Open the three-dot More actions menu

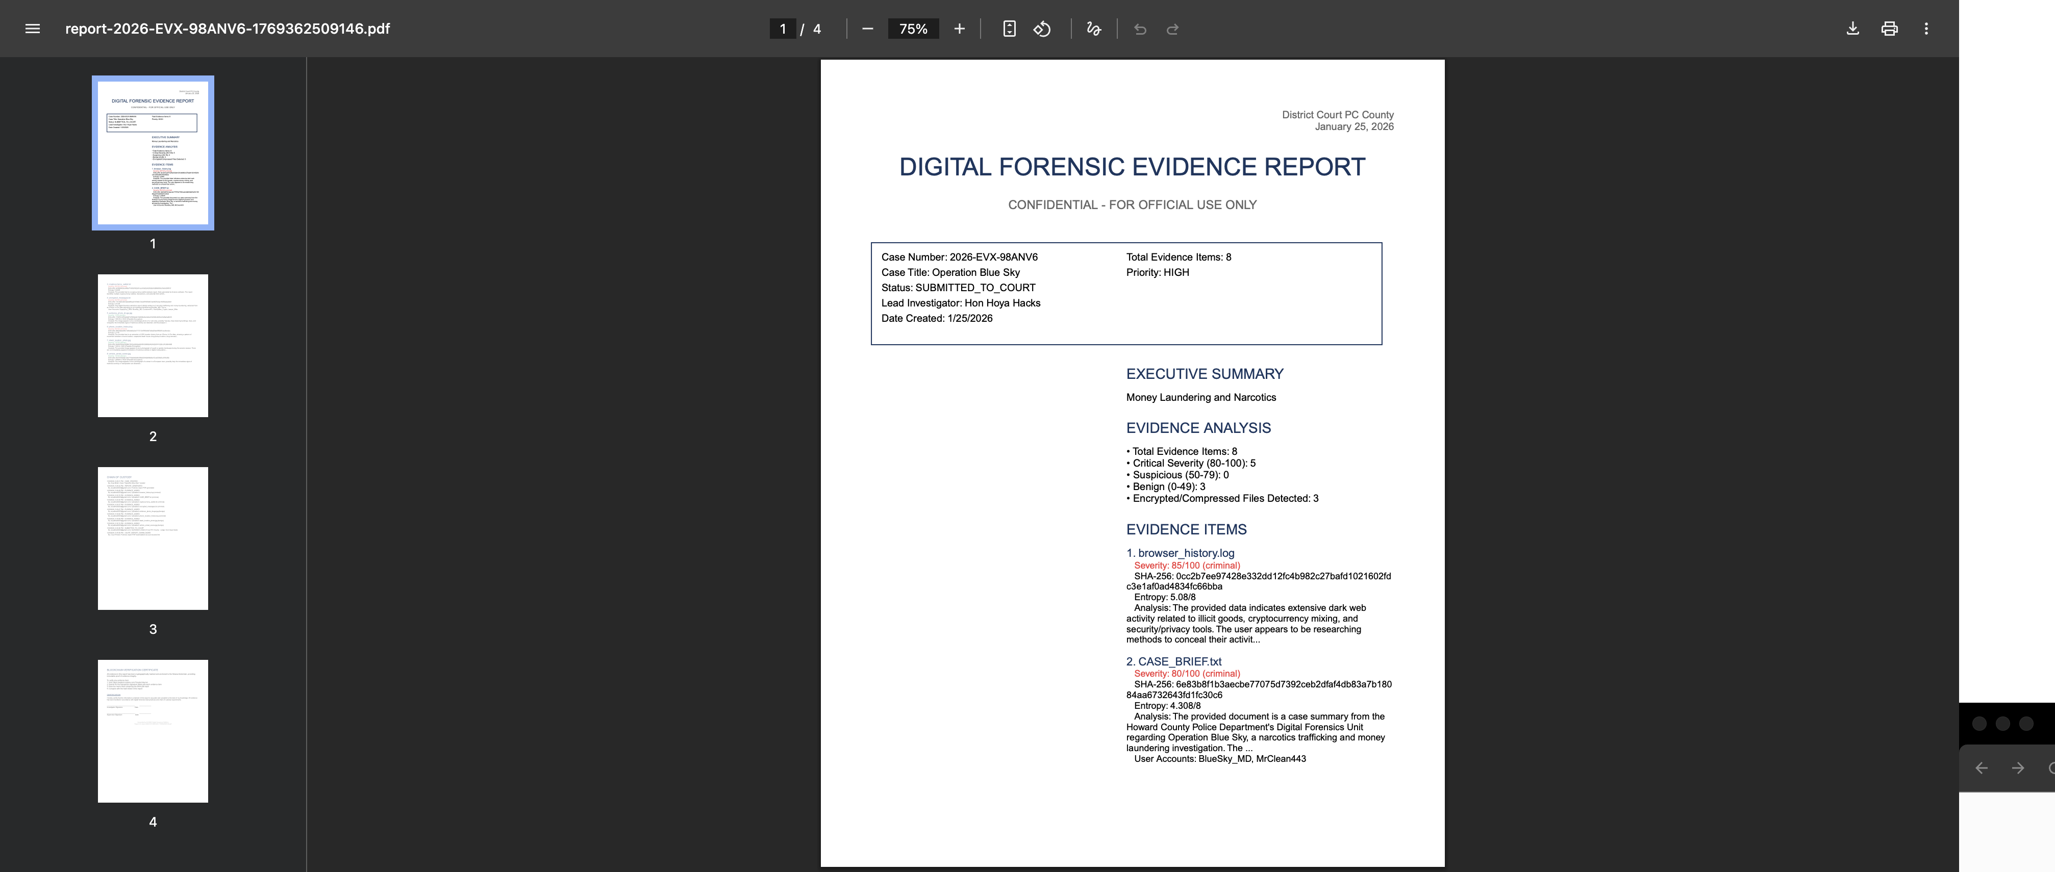tap(1926, 29)
